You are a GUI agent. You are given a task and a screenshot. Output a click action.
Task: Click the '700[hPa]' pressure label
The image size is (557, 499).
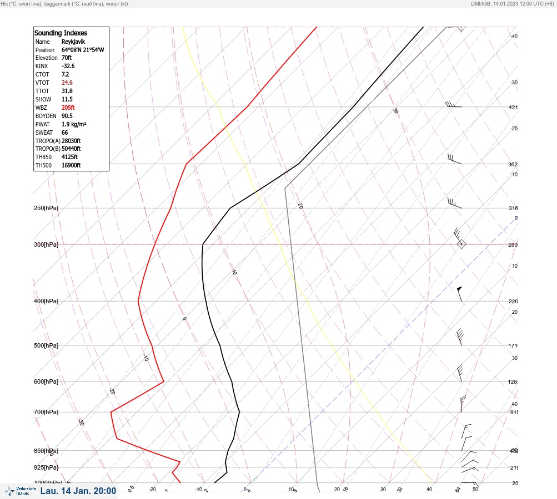pyautogui.click(x=46, y=412)
